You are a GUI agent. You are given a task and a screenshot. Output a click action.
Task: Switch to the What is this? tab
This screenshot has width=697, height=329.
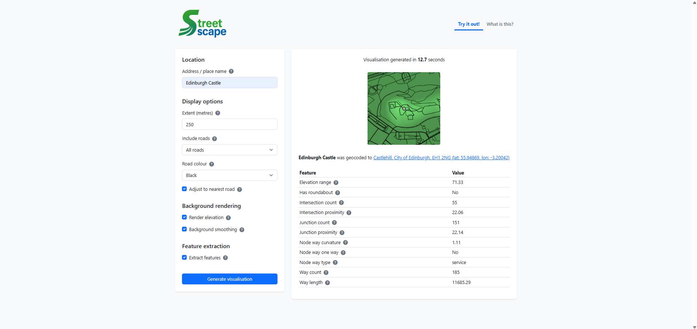pyautogui.click(x=500, y=24)
